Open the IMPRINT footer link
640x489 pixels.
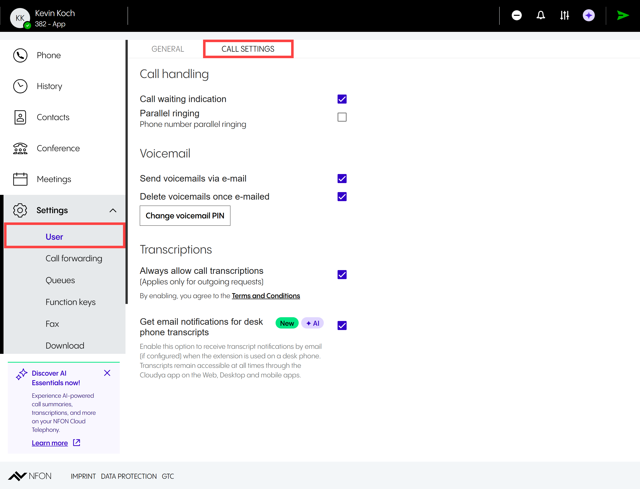(83, 476)
